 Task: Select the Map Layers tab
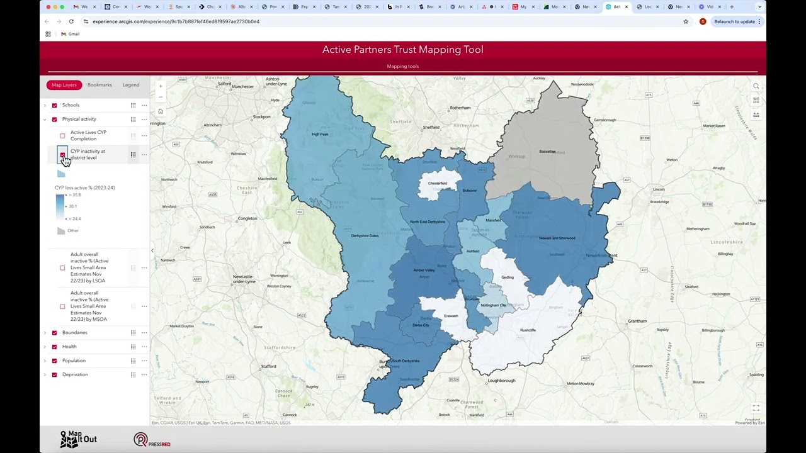64,85
